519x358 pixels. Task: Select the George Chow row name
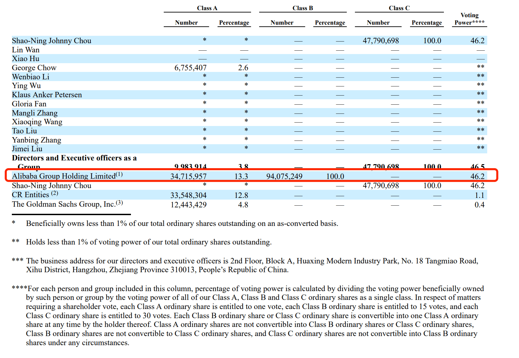pyautogui.click(x=34, y=68)
